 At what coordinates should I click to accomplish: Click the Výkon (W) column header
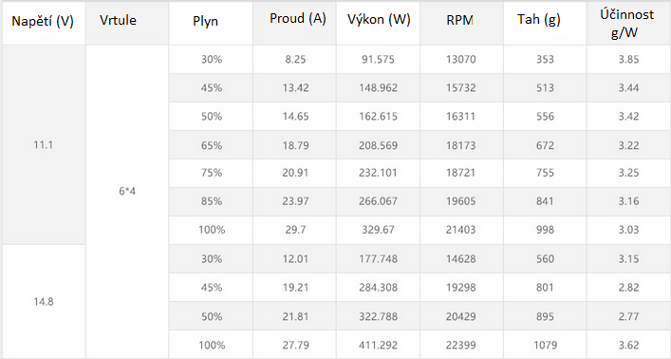(x=378, y=23)
